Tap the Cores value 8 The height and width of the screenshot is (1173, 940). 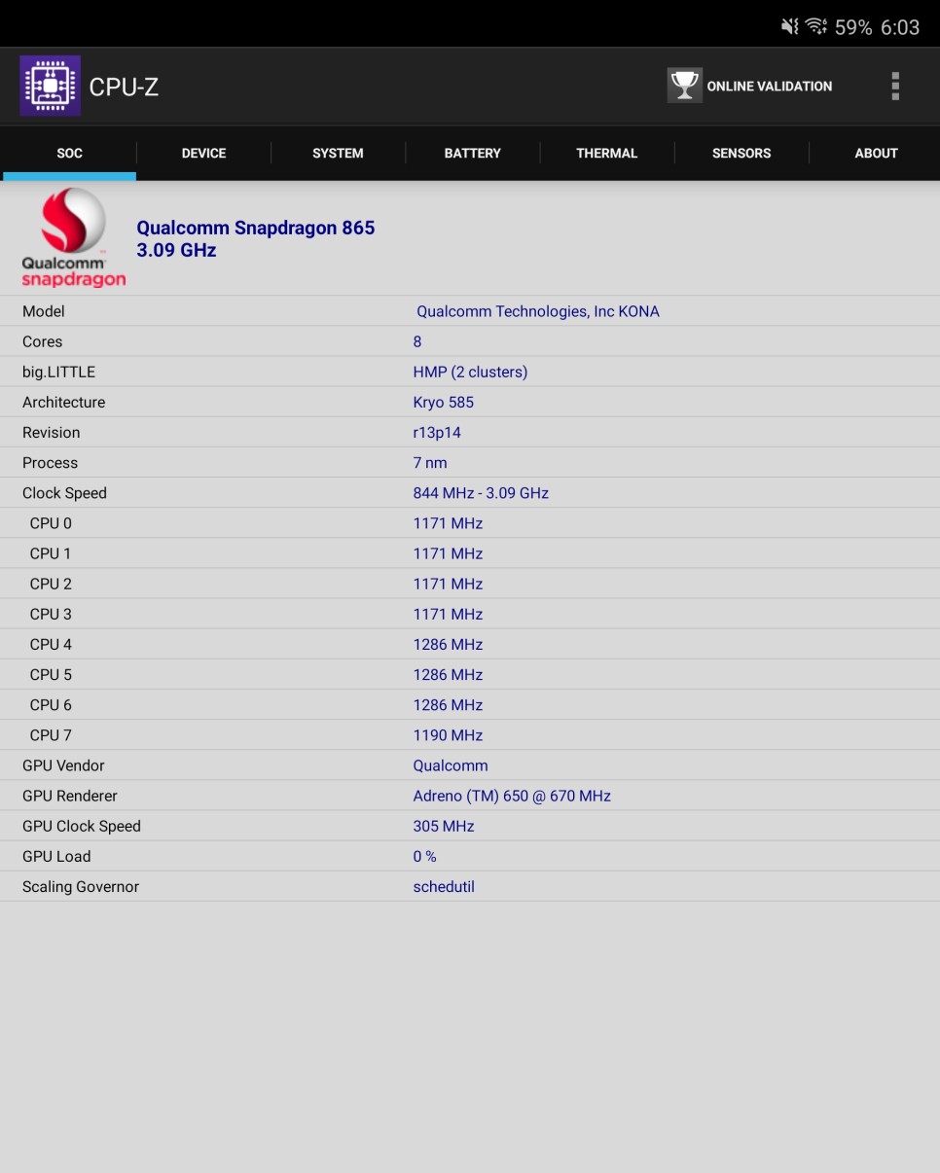tap(417, 341)
